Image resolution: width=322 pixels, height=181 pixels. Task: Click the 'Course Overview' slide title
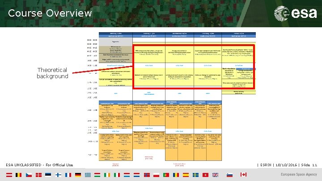pos(50,13)
